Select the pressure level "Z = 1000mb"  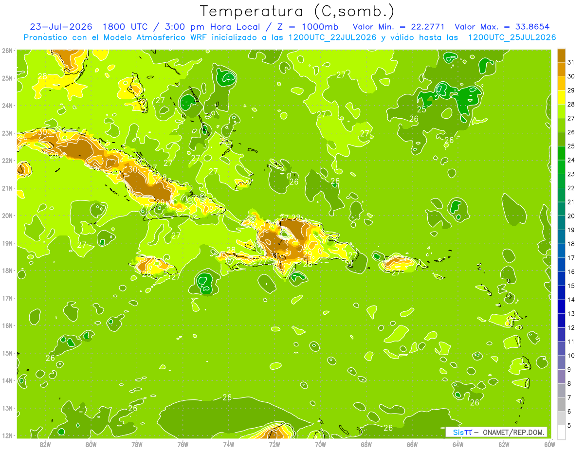click(308, 27)
